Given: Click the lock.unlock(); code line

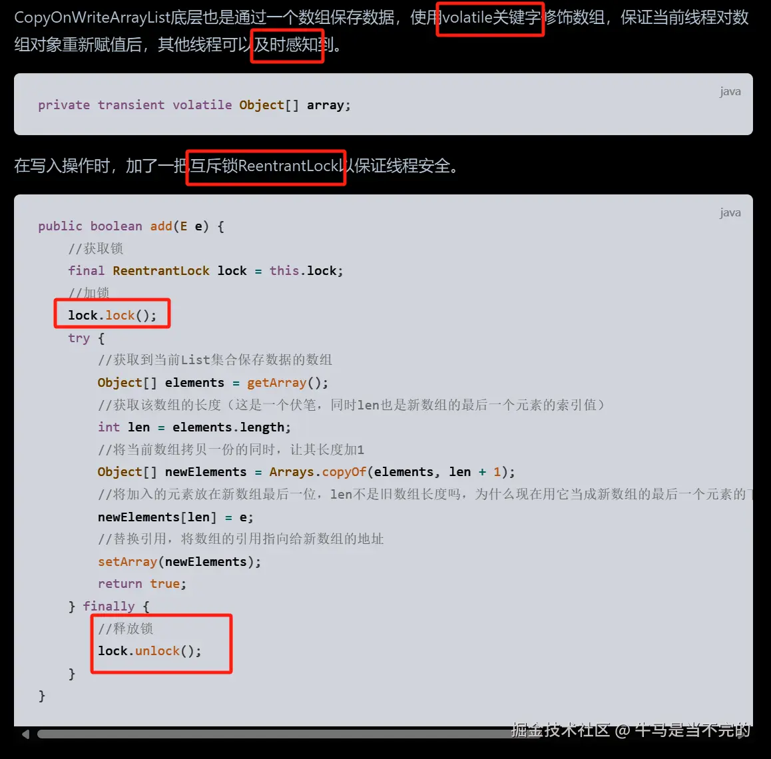Looking at the screenshot, I should (x=150, y=651).
